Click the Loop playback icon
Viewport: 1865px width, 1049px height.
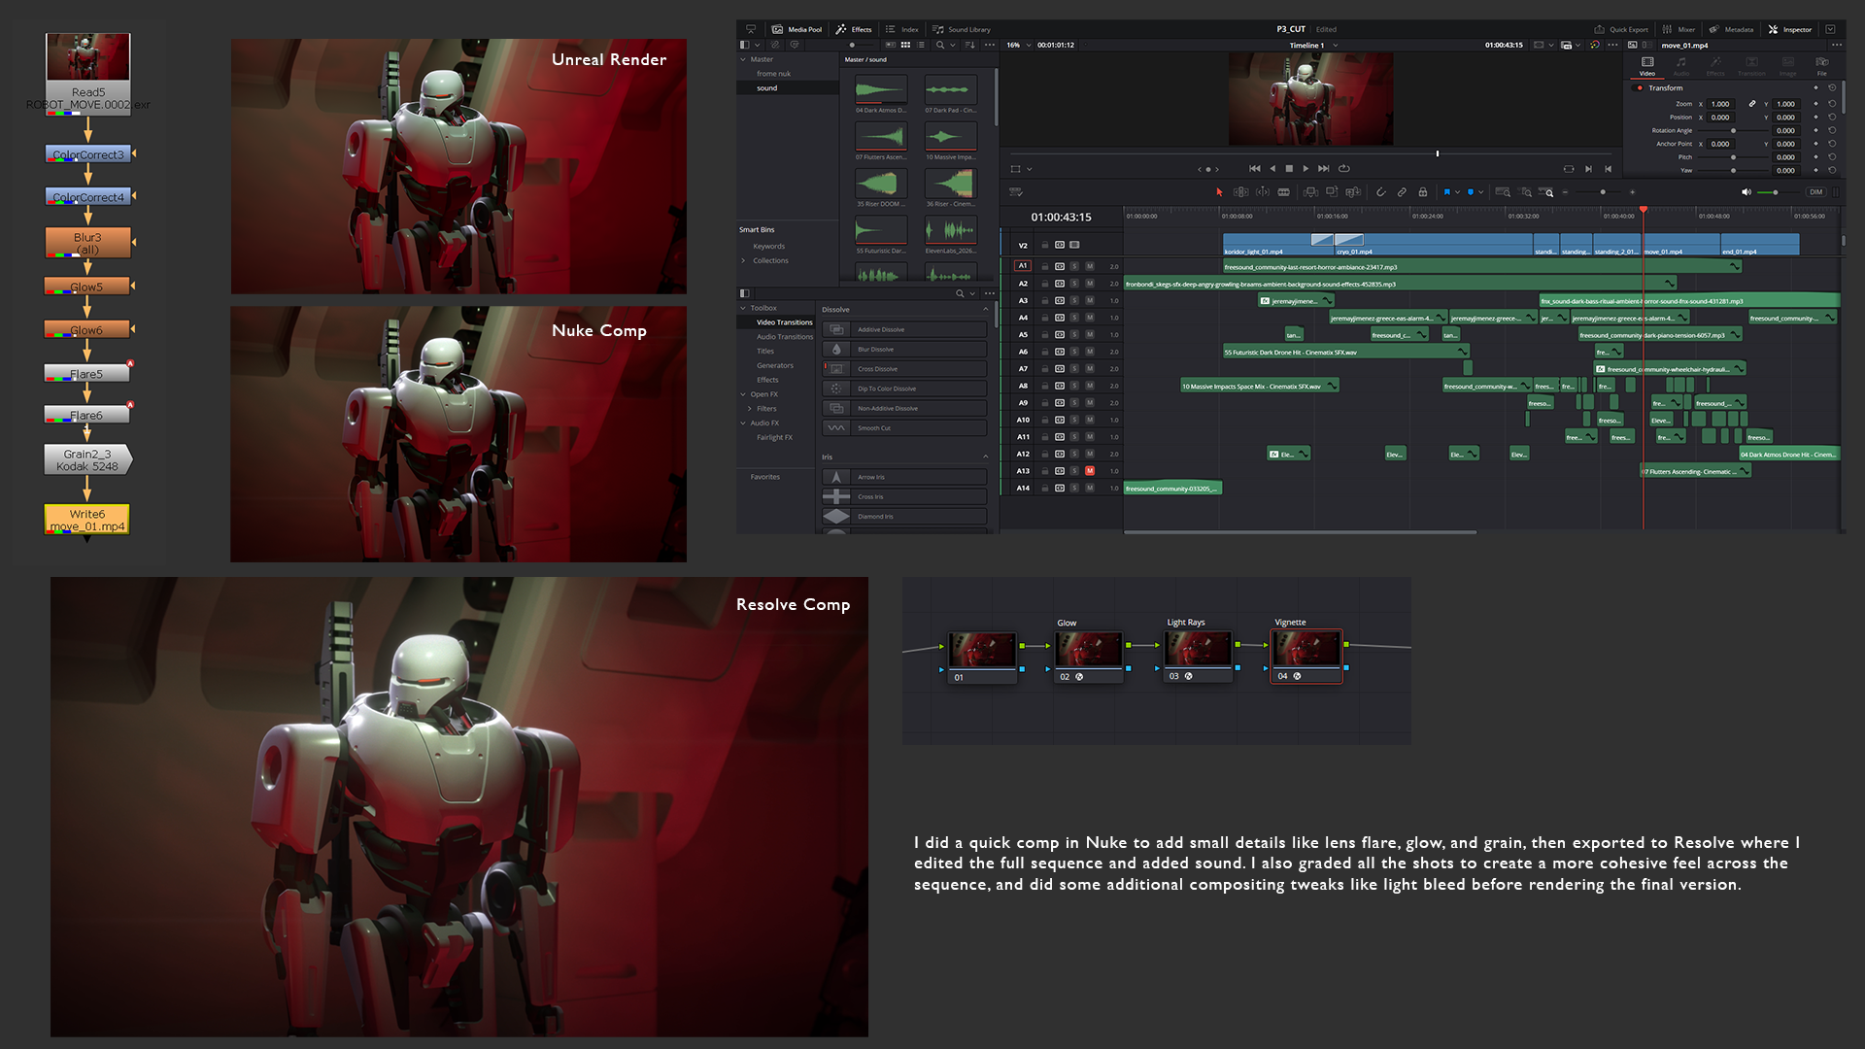click(x=1344, y=168)
